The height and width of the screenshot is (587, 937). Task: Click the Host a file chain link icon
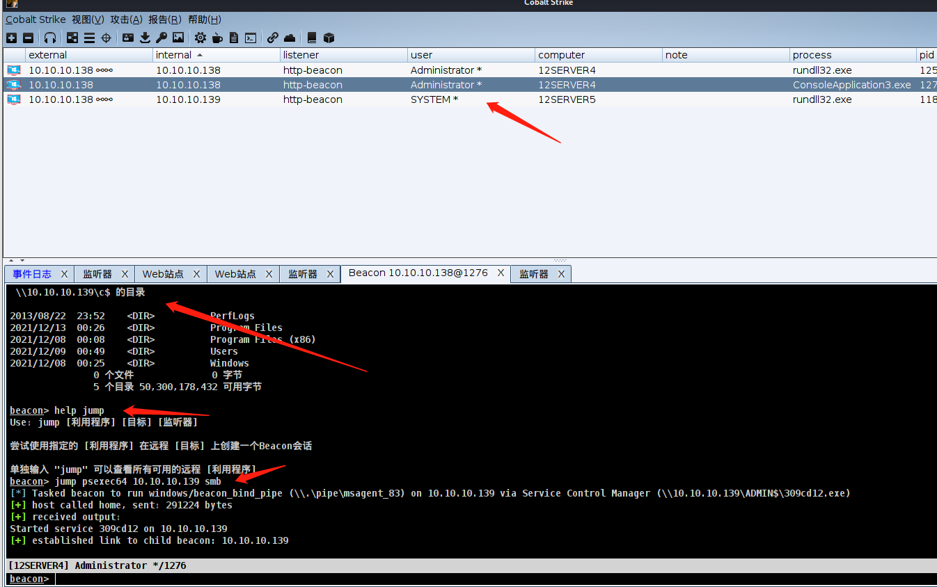(273, 38)
